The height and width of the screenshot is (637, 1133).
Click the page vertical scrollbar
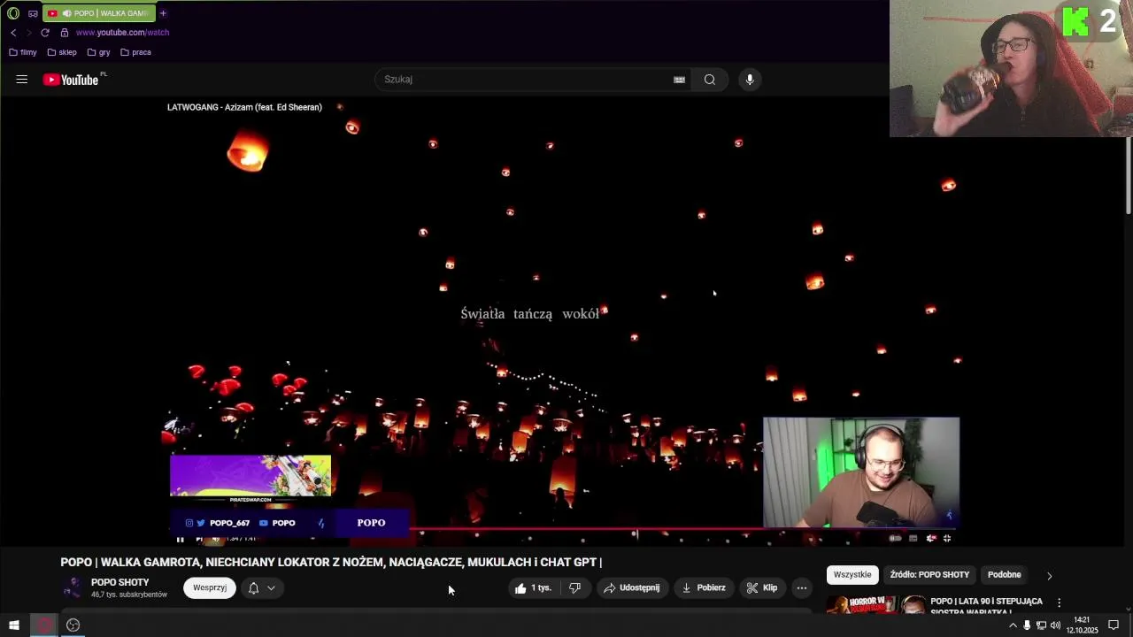(x=1128, y=175)
